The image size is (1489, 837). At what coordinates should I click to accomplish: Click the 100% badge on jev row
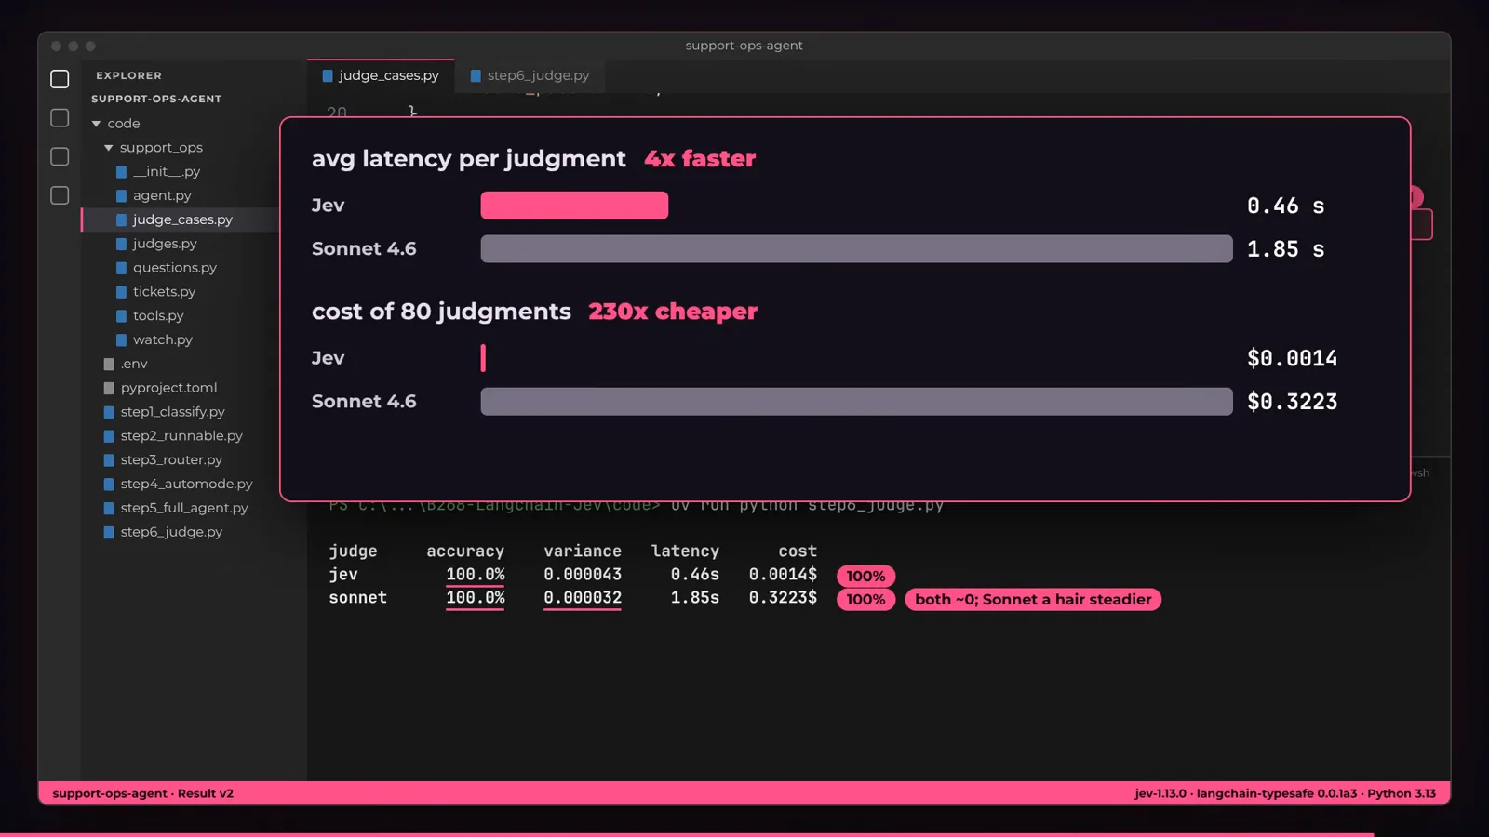865,577
